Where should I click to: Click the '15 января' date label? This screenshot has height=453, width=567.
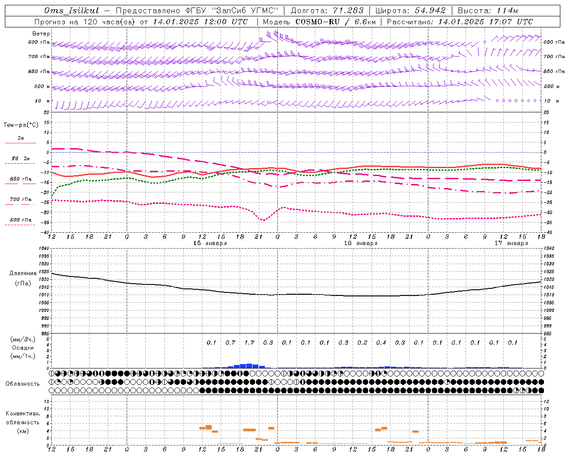[210, 243]
